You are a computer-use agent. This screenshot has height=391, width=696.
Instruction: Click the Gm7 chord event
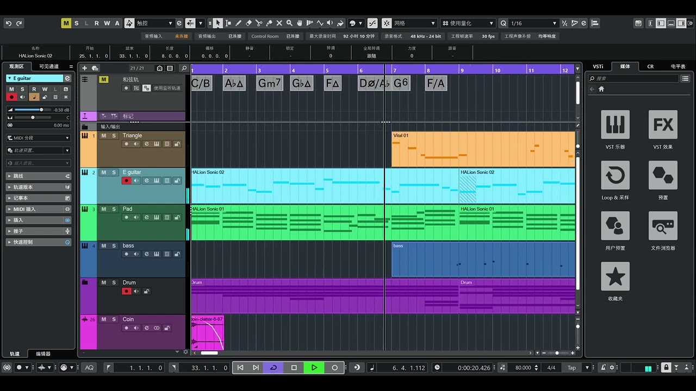pyautogui.click(x=270, y=83)
